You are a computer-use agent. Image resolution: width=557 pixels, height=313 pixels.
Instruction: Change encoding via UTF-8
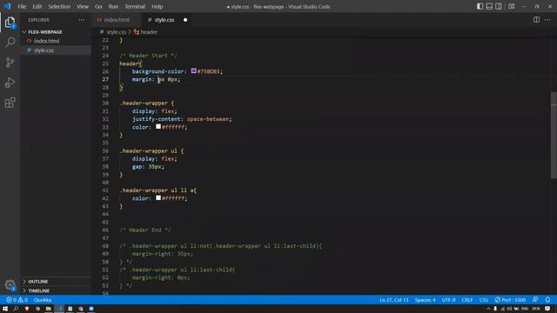pos(448,300)
